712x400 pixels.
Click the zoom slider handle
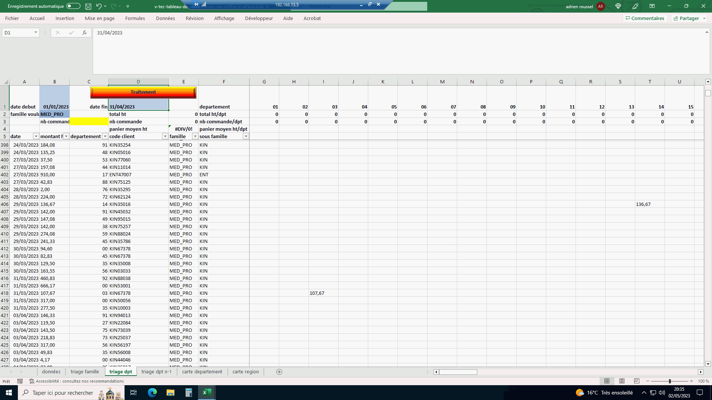[670, 381]
